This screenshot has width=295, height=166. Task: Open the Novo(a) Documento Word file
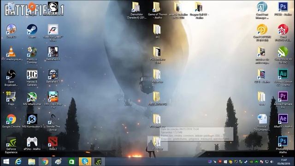(262, 123)
